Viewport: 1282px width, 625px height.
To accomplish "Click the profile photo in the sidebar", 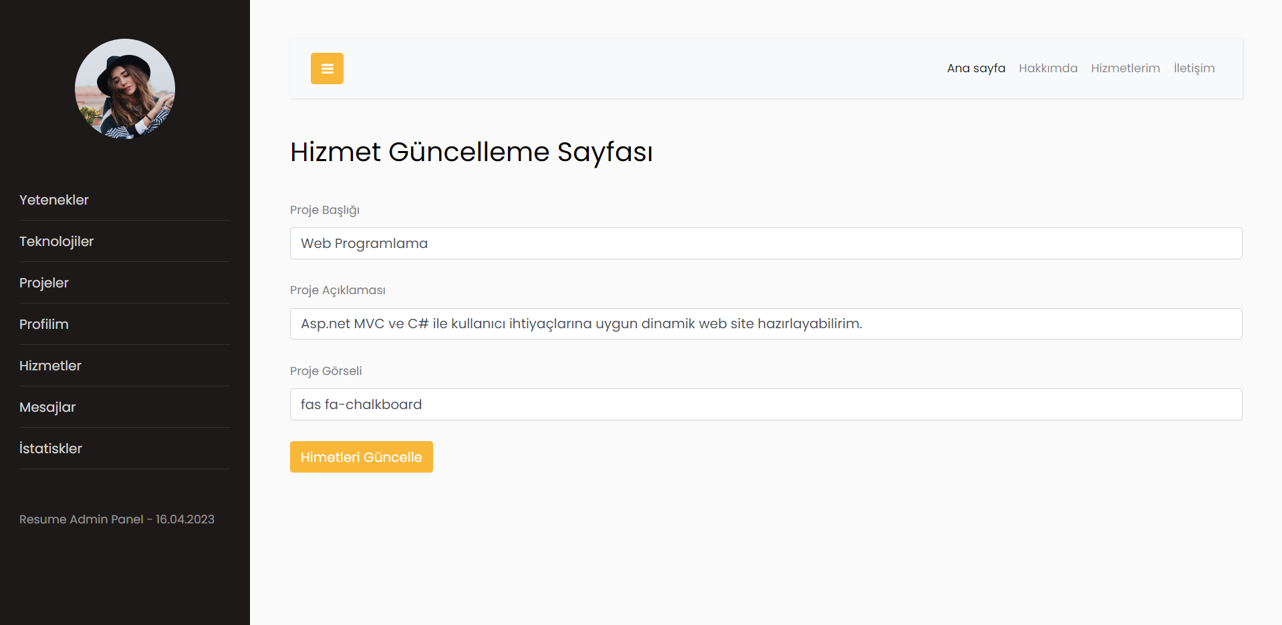I will 124,89.
